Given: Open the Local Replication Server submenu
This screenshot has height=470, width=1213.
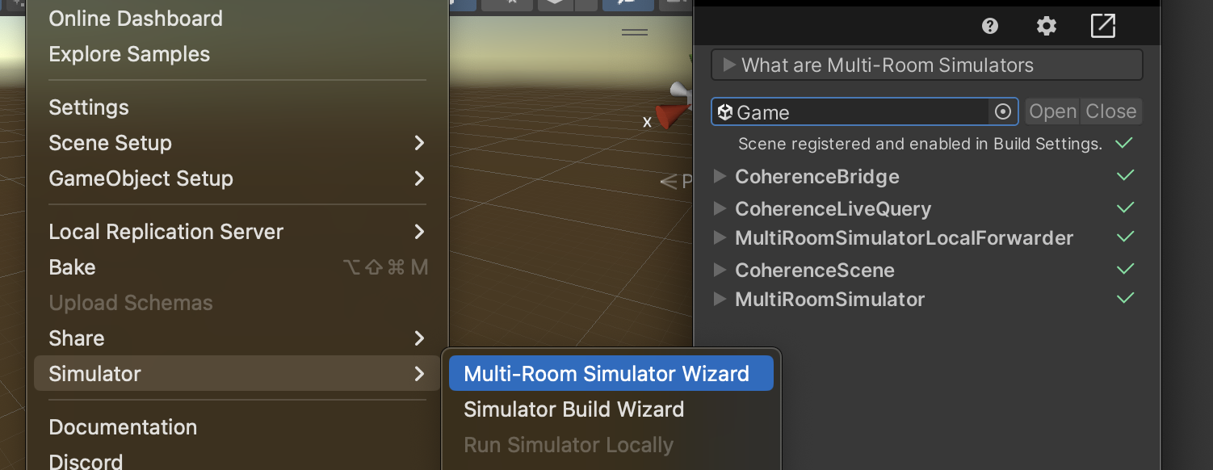Looking at the screenshot, I should pos(237,232).
